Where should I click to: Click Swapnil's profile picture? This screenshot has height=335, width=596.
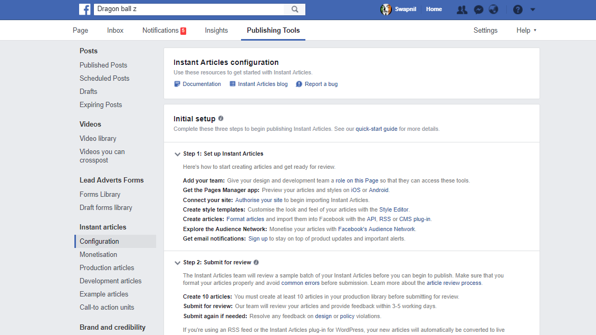pyautogui.click(x=386, y=9)
